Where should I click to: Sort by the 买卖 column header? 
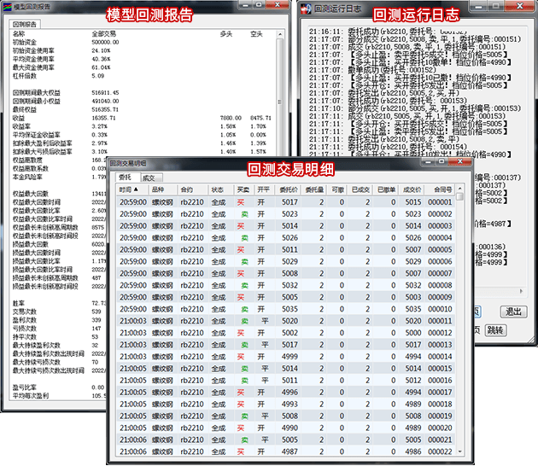244,189
